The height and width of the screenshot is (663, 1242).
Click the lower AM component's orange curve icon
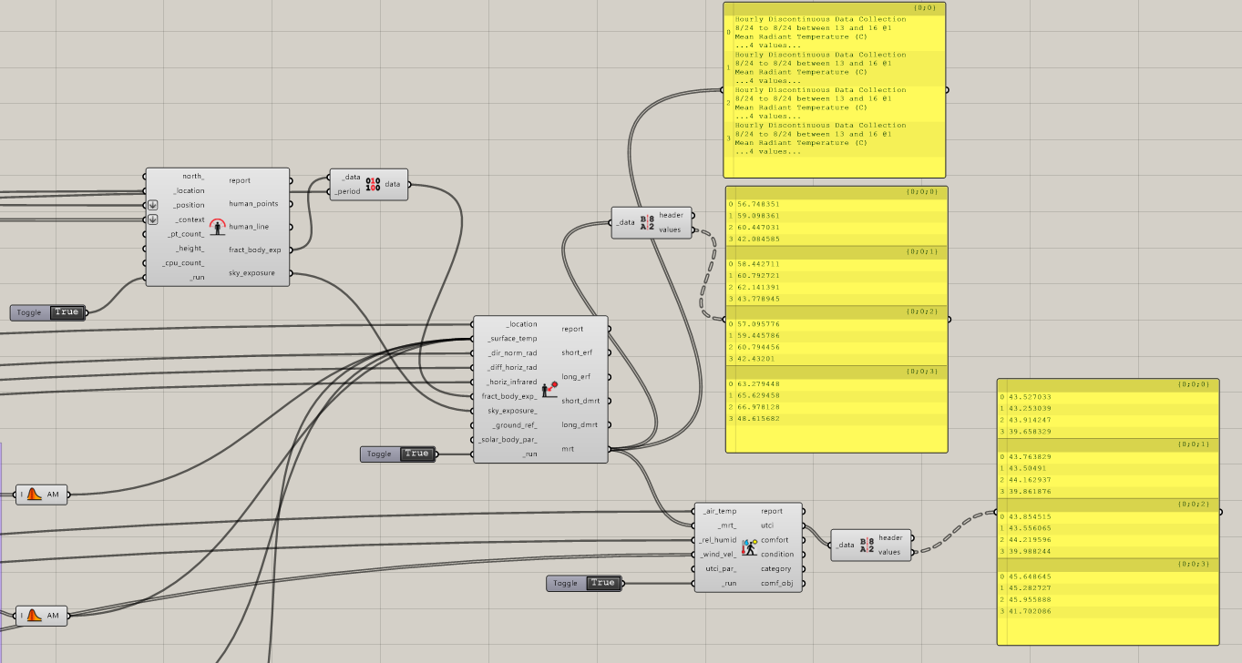click(x=34, y=616)
